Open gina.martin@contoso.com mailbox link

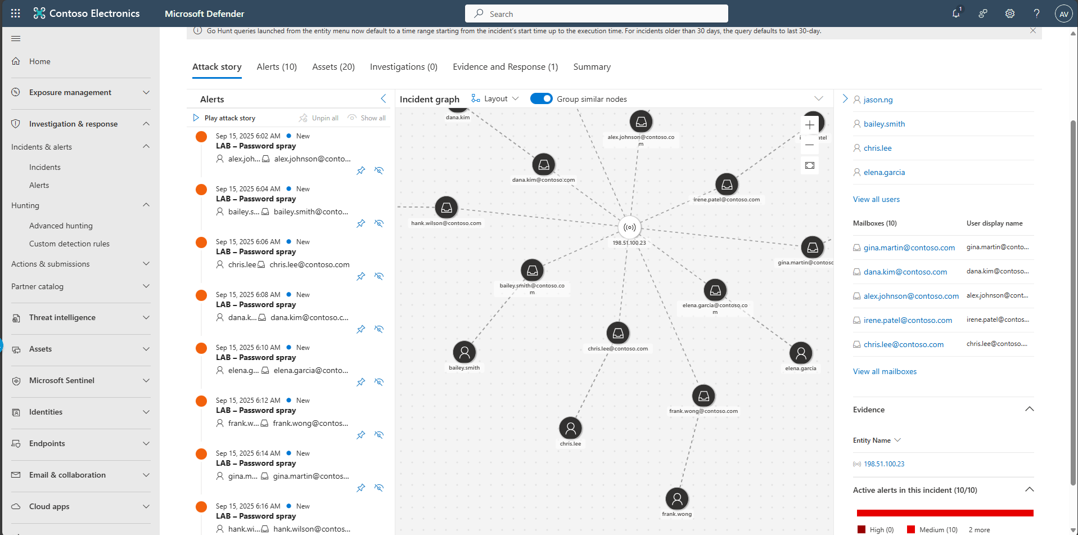point(909,248)
